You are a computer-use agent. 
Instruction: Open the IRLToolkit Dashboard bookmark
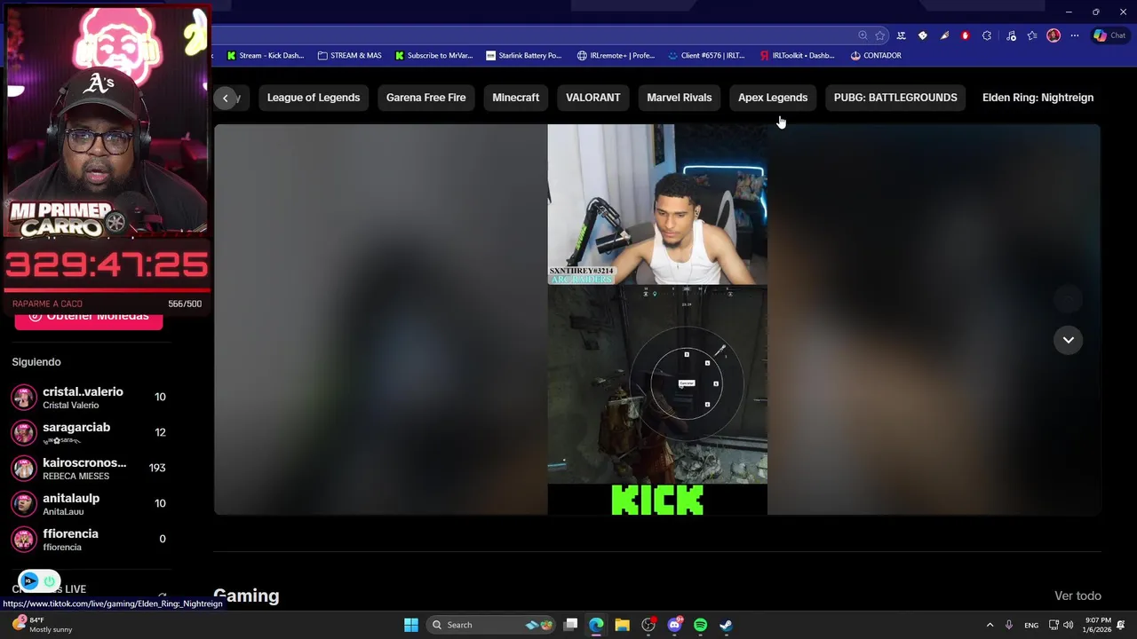797,55
